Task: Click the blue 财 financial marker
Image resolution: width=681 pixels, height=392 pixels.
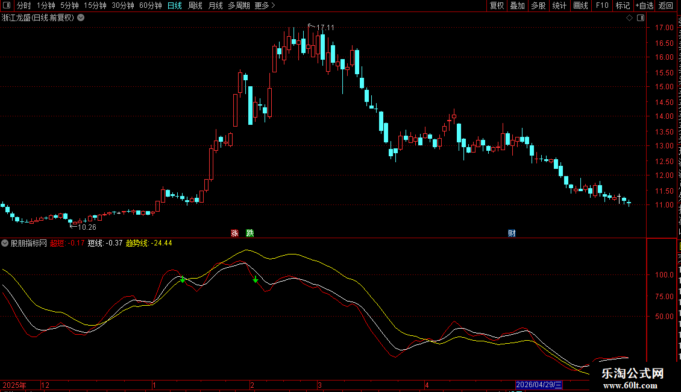Action: 512,233
